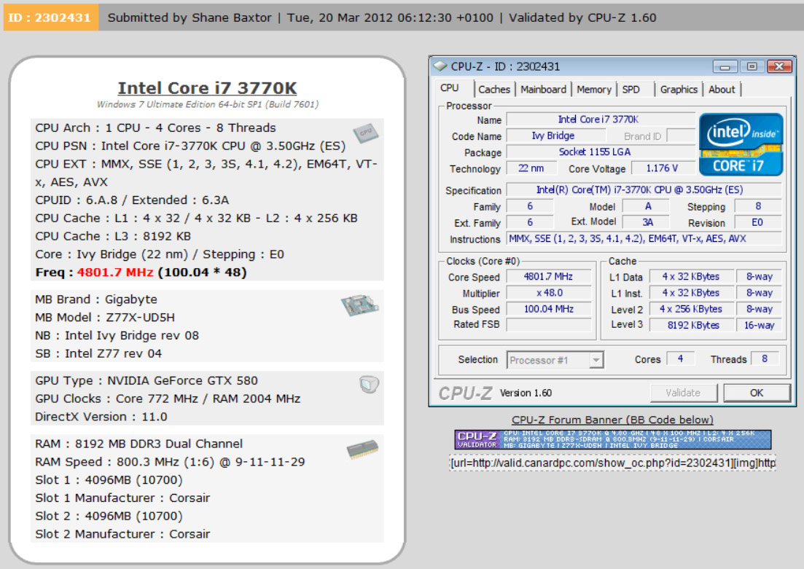Click the Intel Core i7 logo badge
Image resolution: width=804 pixels, height=569 pixels.
741,144
